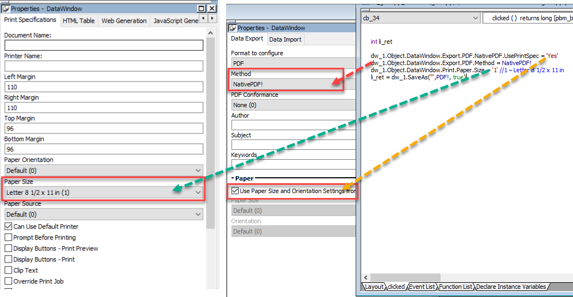
Task: Click the Document Name input field
Action: 103,45
